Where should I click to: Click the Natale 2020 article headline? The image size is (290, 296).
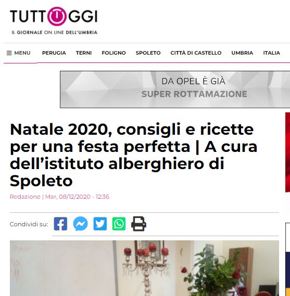tap(133, 155)
